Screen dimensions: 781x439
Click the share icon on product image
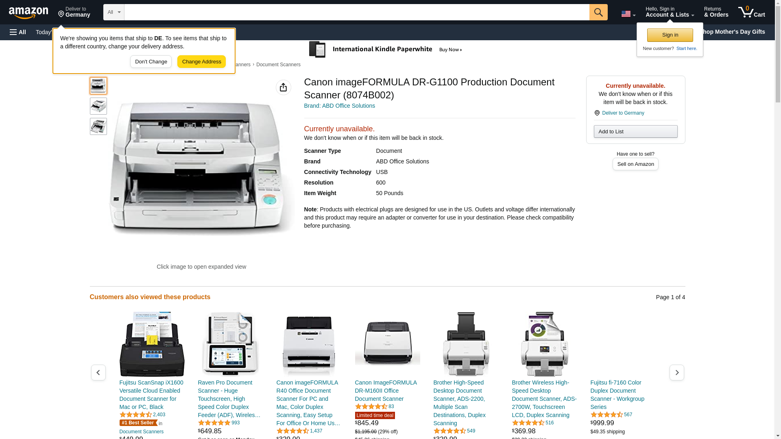click(x=283, y=87)
